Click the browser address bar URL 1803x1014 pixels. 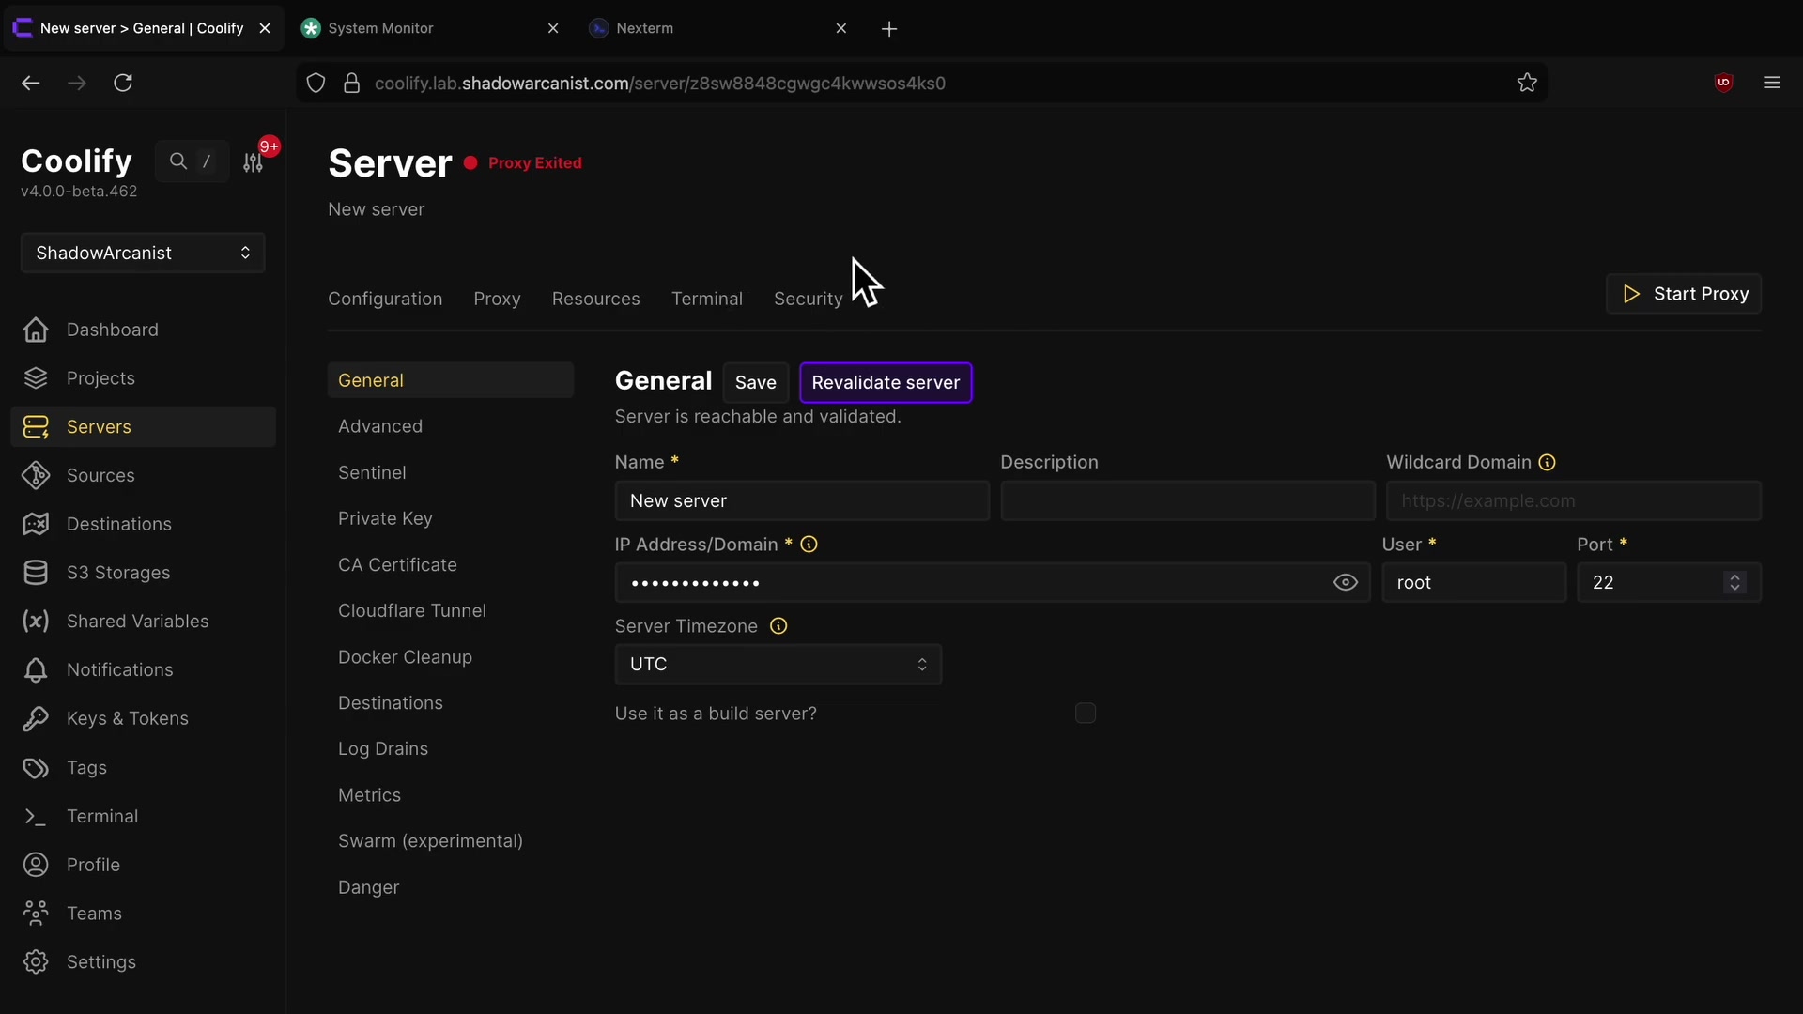coord(660,83)
